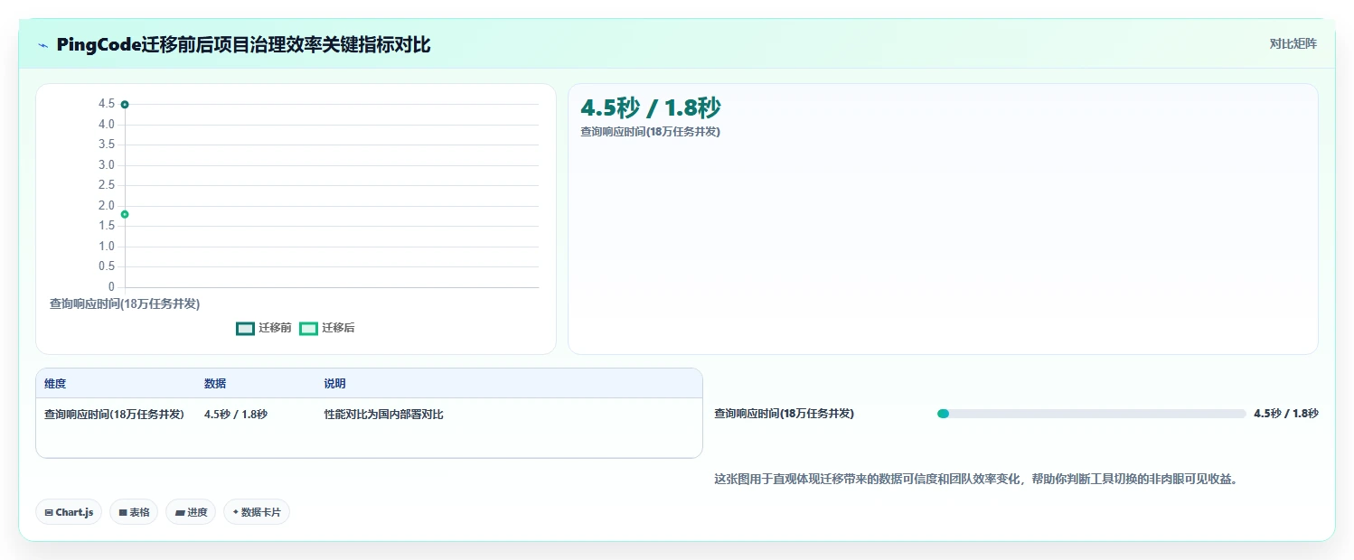Click the value text right of progress bar
This screenshot has width=1354, height=560.
pyautogui.click(x=1286, y=414)
